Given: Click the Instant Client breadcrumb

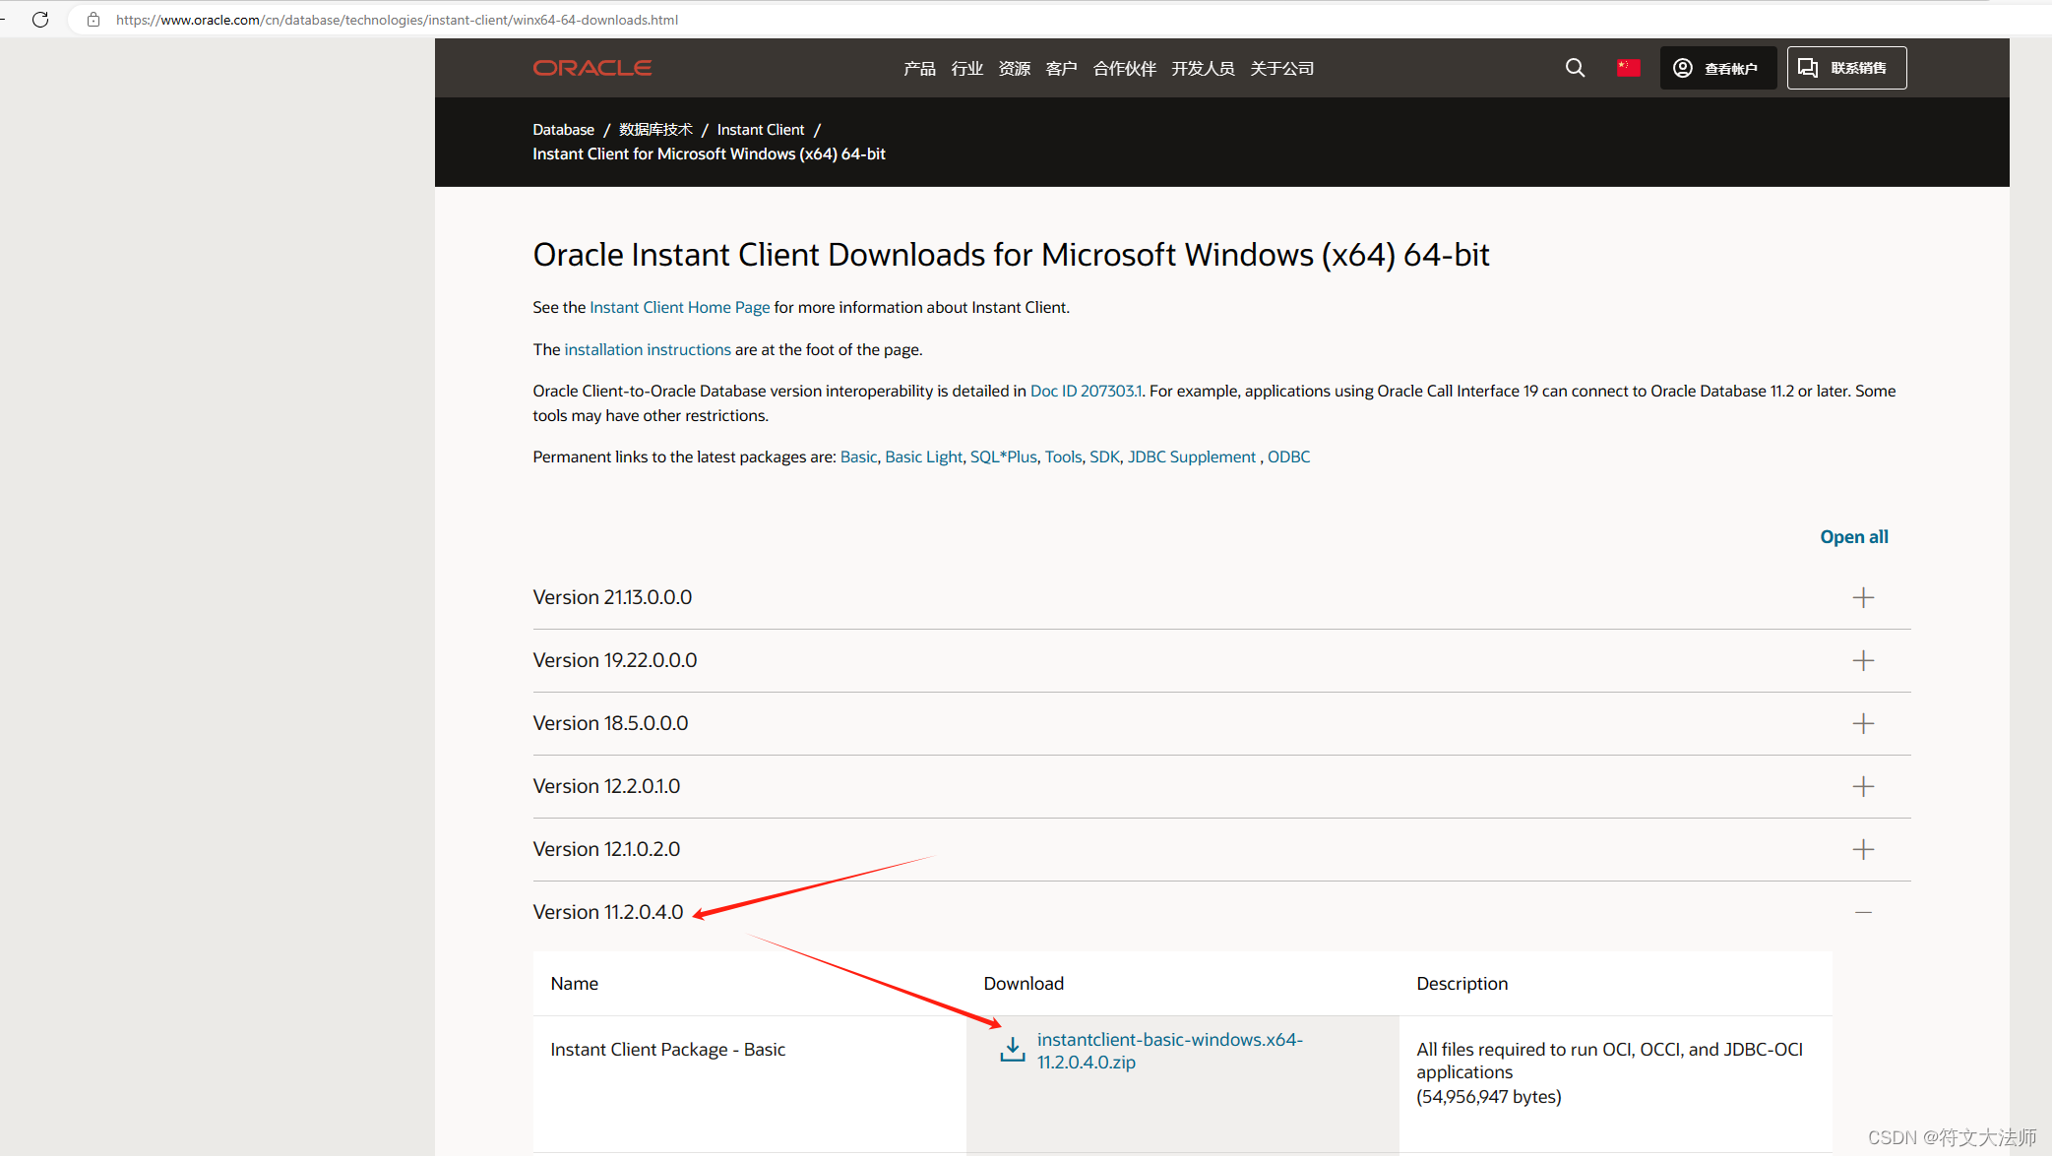Looking at the screenshot, I should click(760, 130).
